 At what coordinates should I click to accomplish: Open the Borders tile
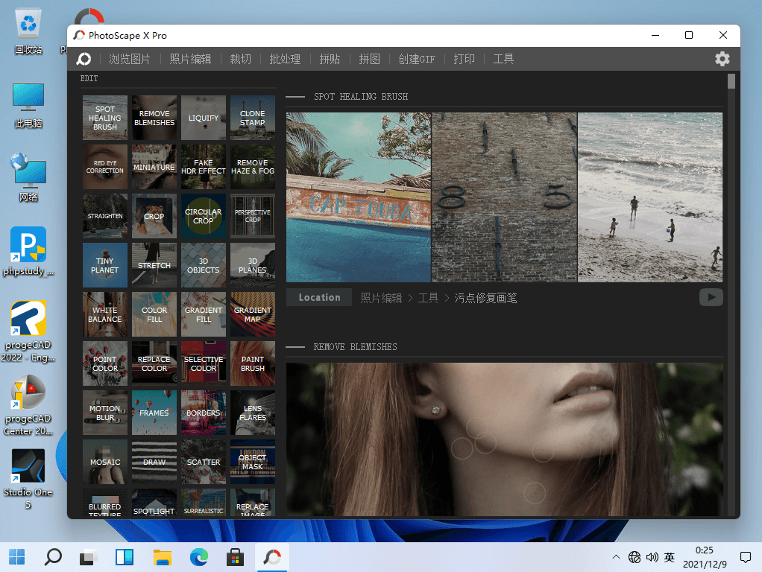204,413
